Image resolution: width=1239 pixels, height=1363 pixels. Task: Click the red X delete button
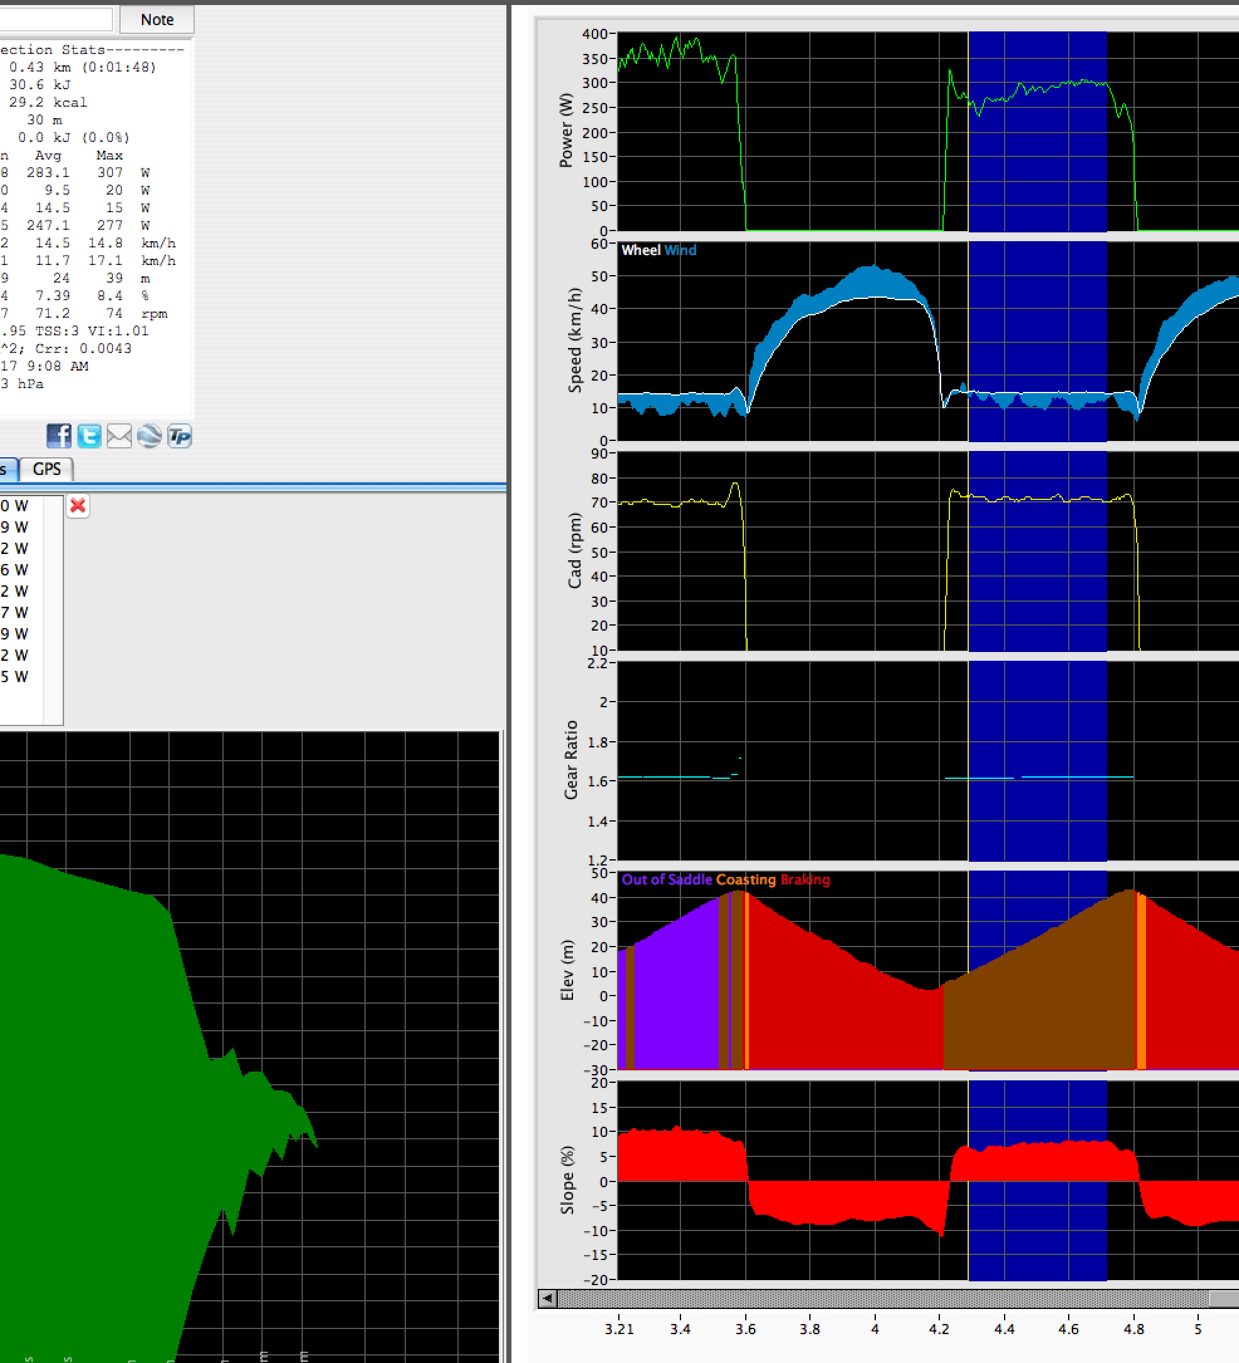tap(78, 506)
